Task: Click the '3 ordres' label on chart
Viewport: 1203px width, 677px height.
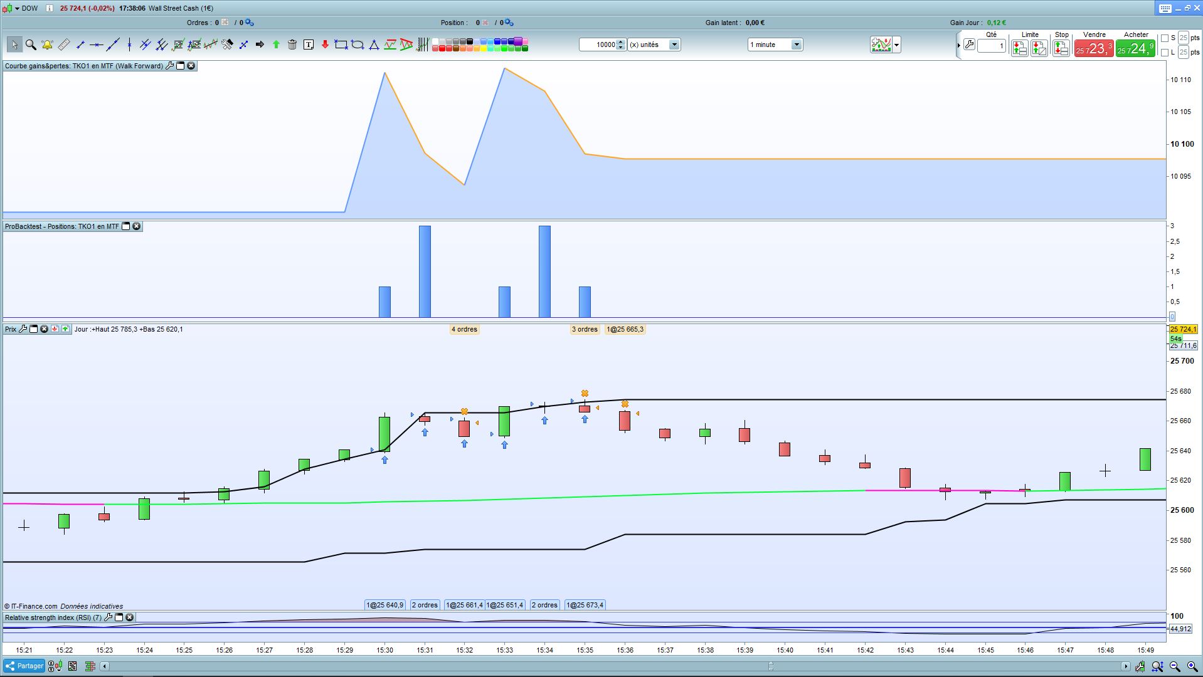Action: 585,329
